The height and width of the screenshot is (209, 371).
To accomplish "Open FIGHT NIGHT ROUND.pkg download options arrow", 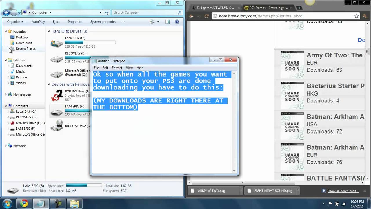I will pyautogui.click(x=298, y=191).
